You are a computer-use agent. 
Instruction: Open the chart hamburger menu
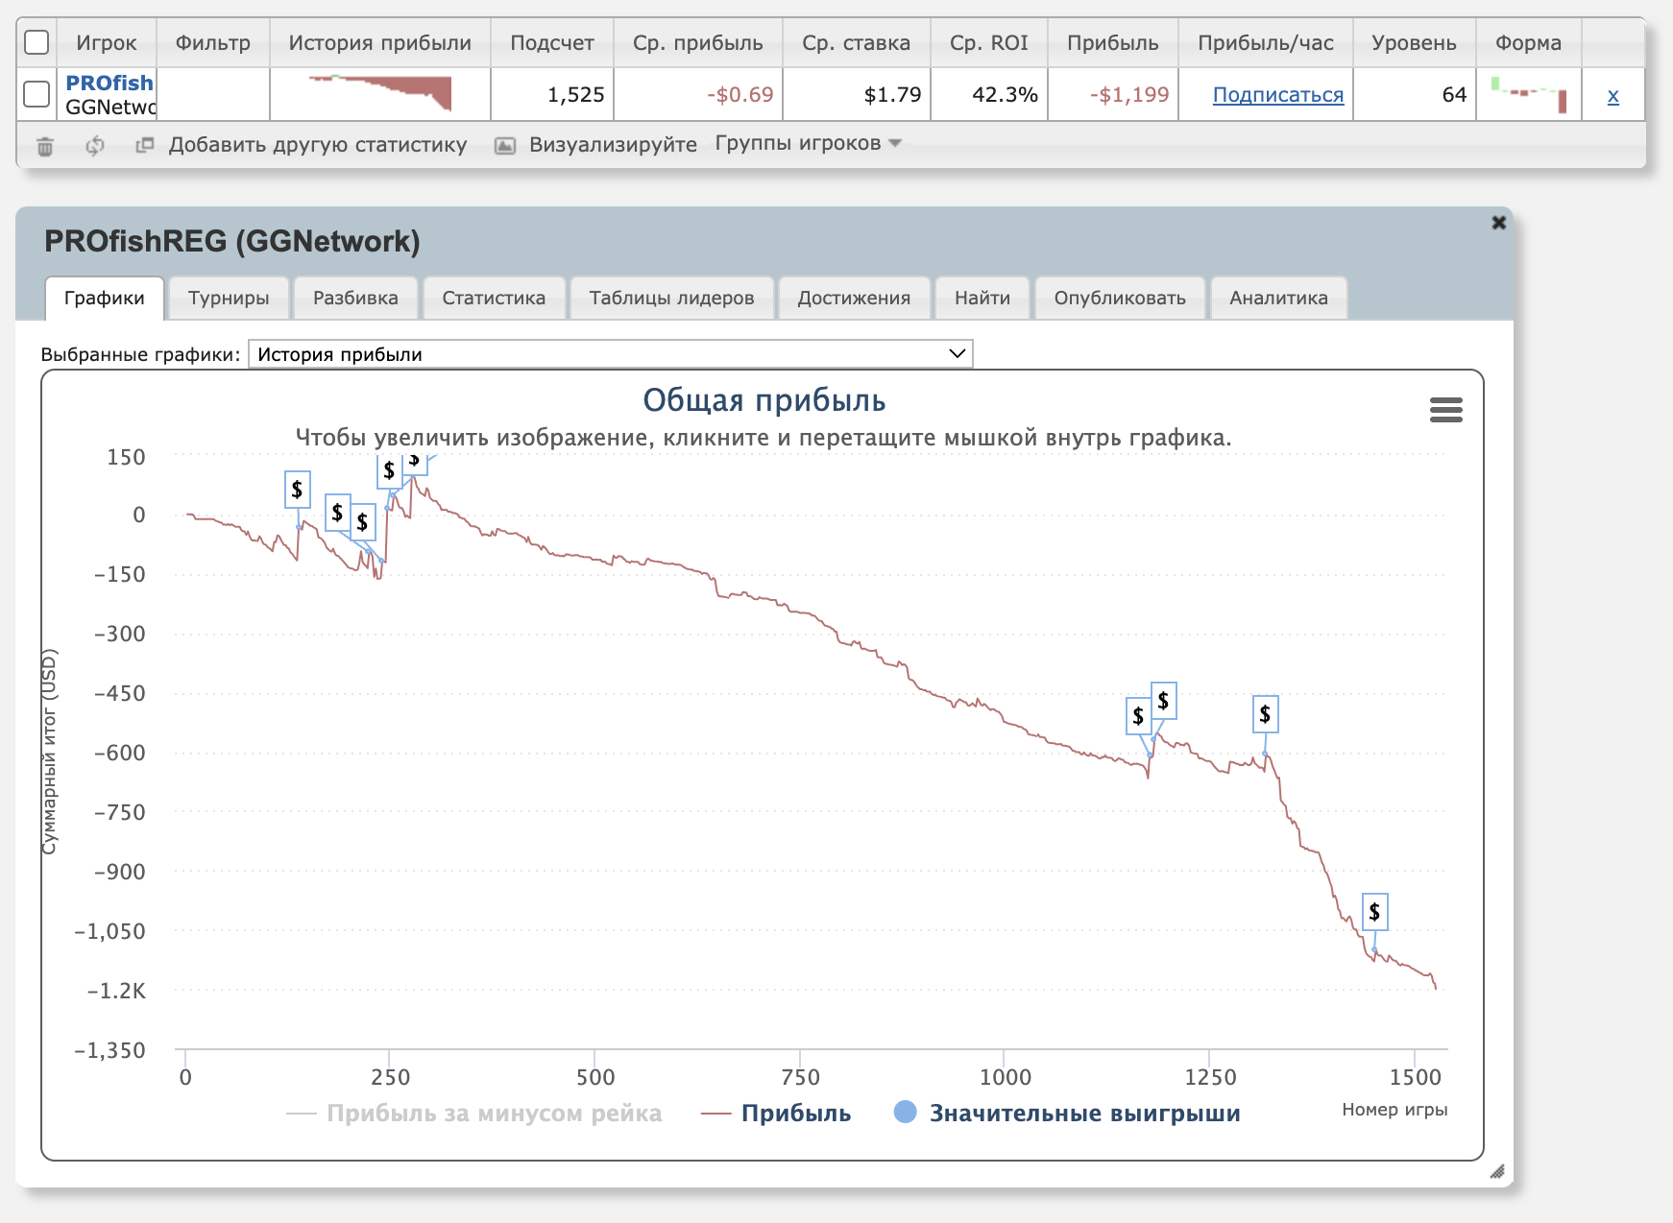(1445, 410)
